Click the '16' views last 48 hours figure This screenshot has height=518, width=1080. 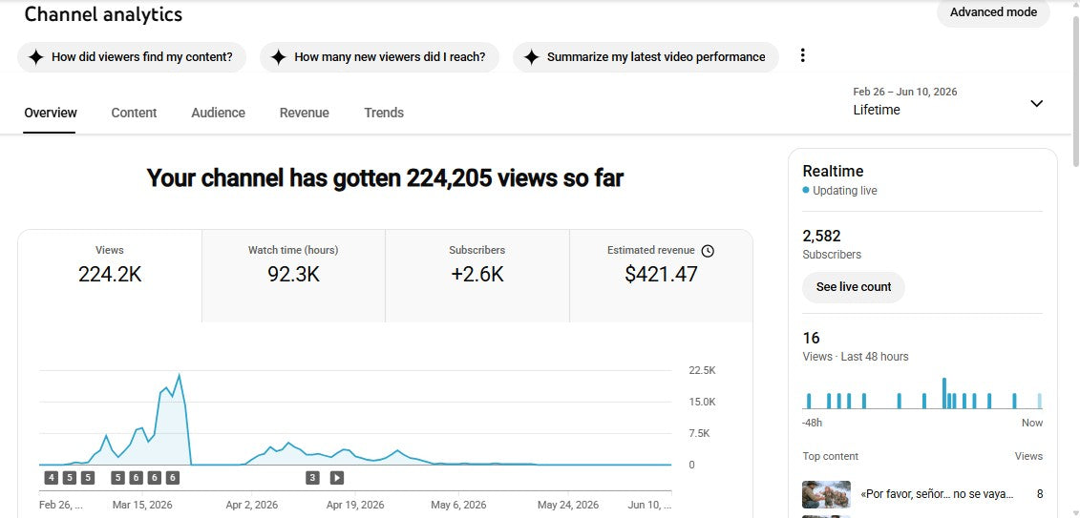[812, 338]
